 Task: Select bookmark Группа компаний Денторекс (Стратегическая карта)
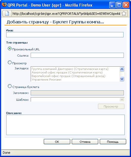(70, 69)
